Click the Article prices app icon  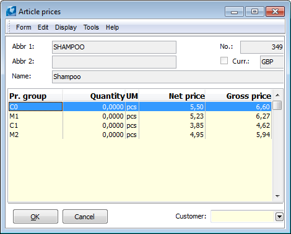tap(11, 11)
